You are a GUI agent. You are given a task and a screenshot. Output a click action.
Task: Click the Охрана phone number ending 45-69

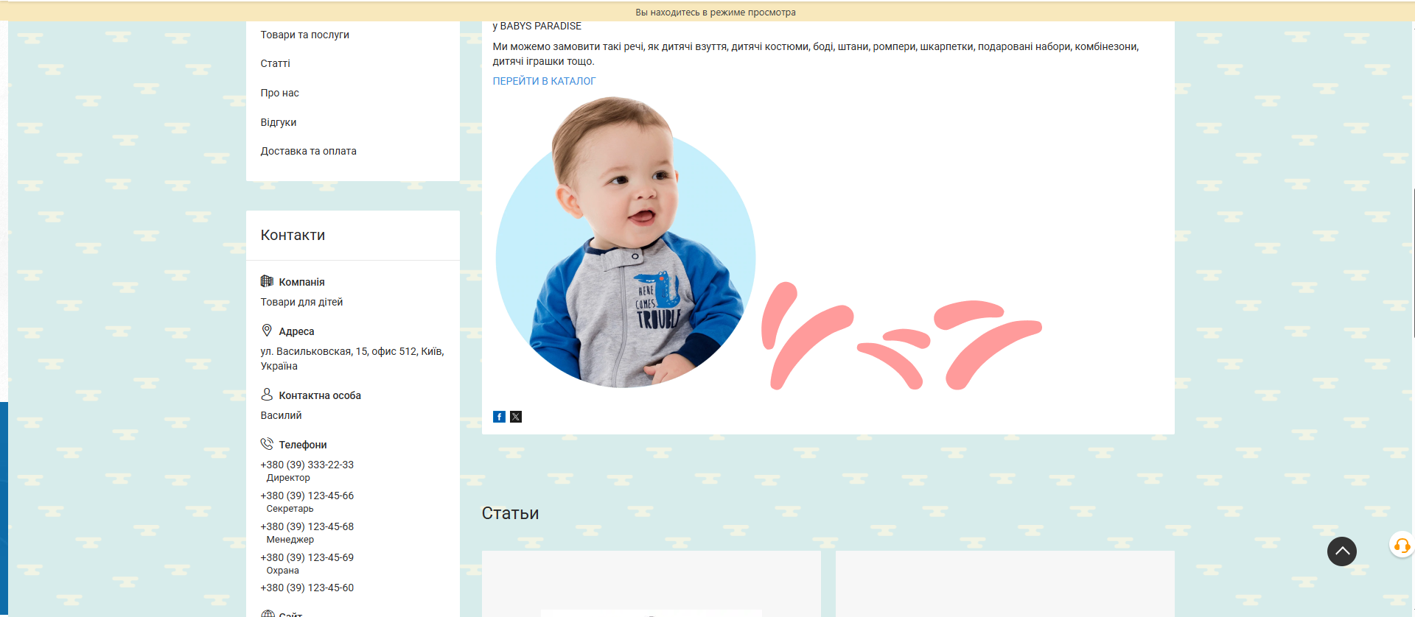pyautogui.click(x=307, y=557)
